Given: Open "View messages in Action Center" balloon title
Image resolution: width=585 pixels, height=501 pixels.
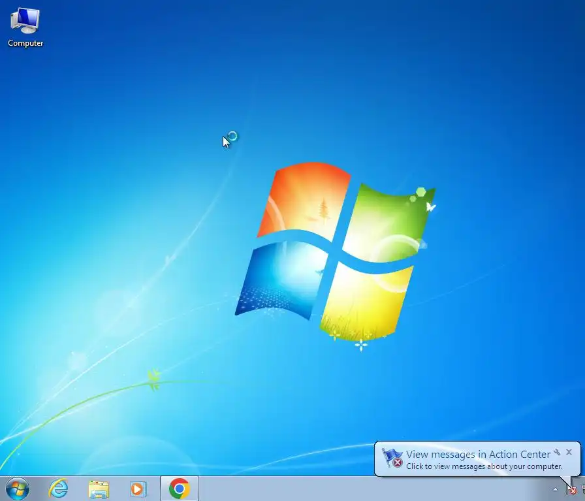Looking at the screenshot, I should (478, 455).
